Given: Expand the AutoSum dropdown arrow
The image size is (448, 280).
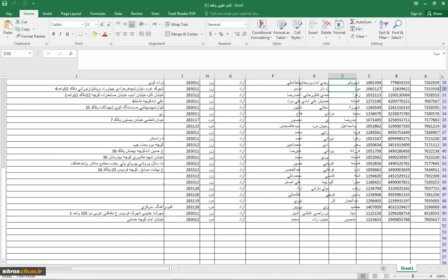Looking at the screenshot, I should 375,22.
